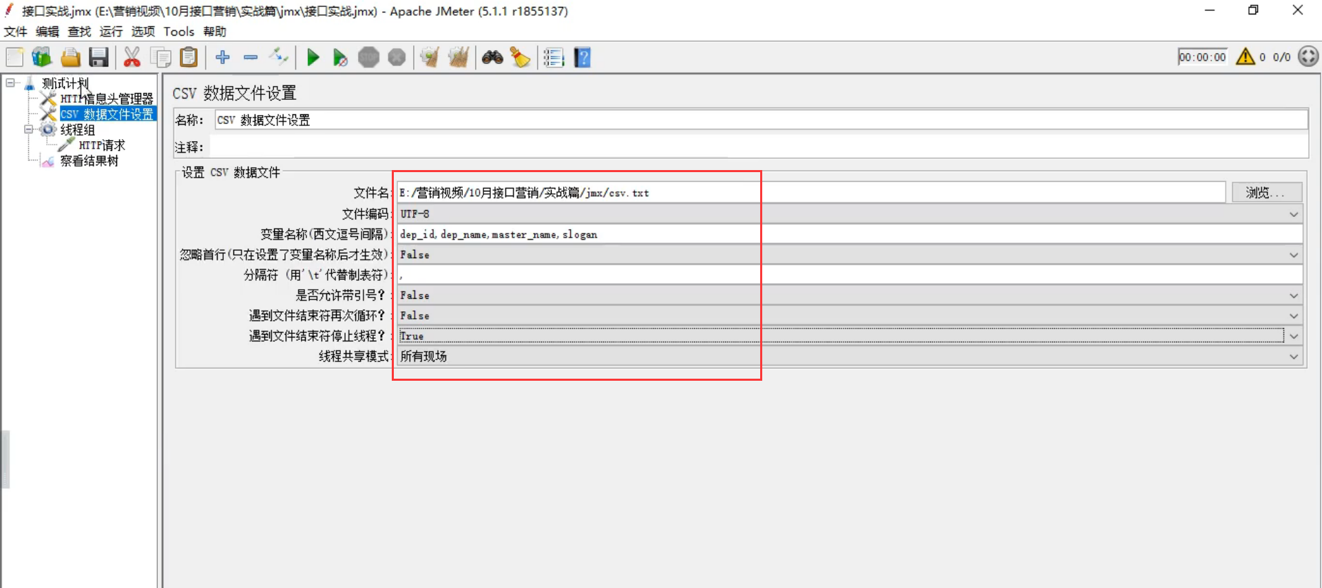Save the test plan with floppy icon
The width and height of the screenshot is (1322, 588).
(98, 57)
